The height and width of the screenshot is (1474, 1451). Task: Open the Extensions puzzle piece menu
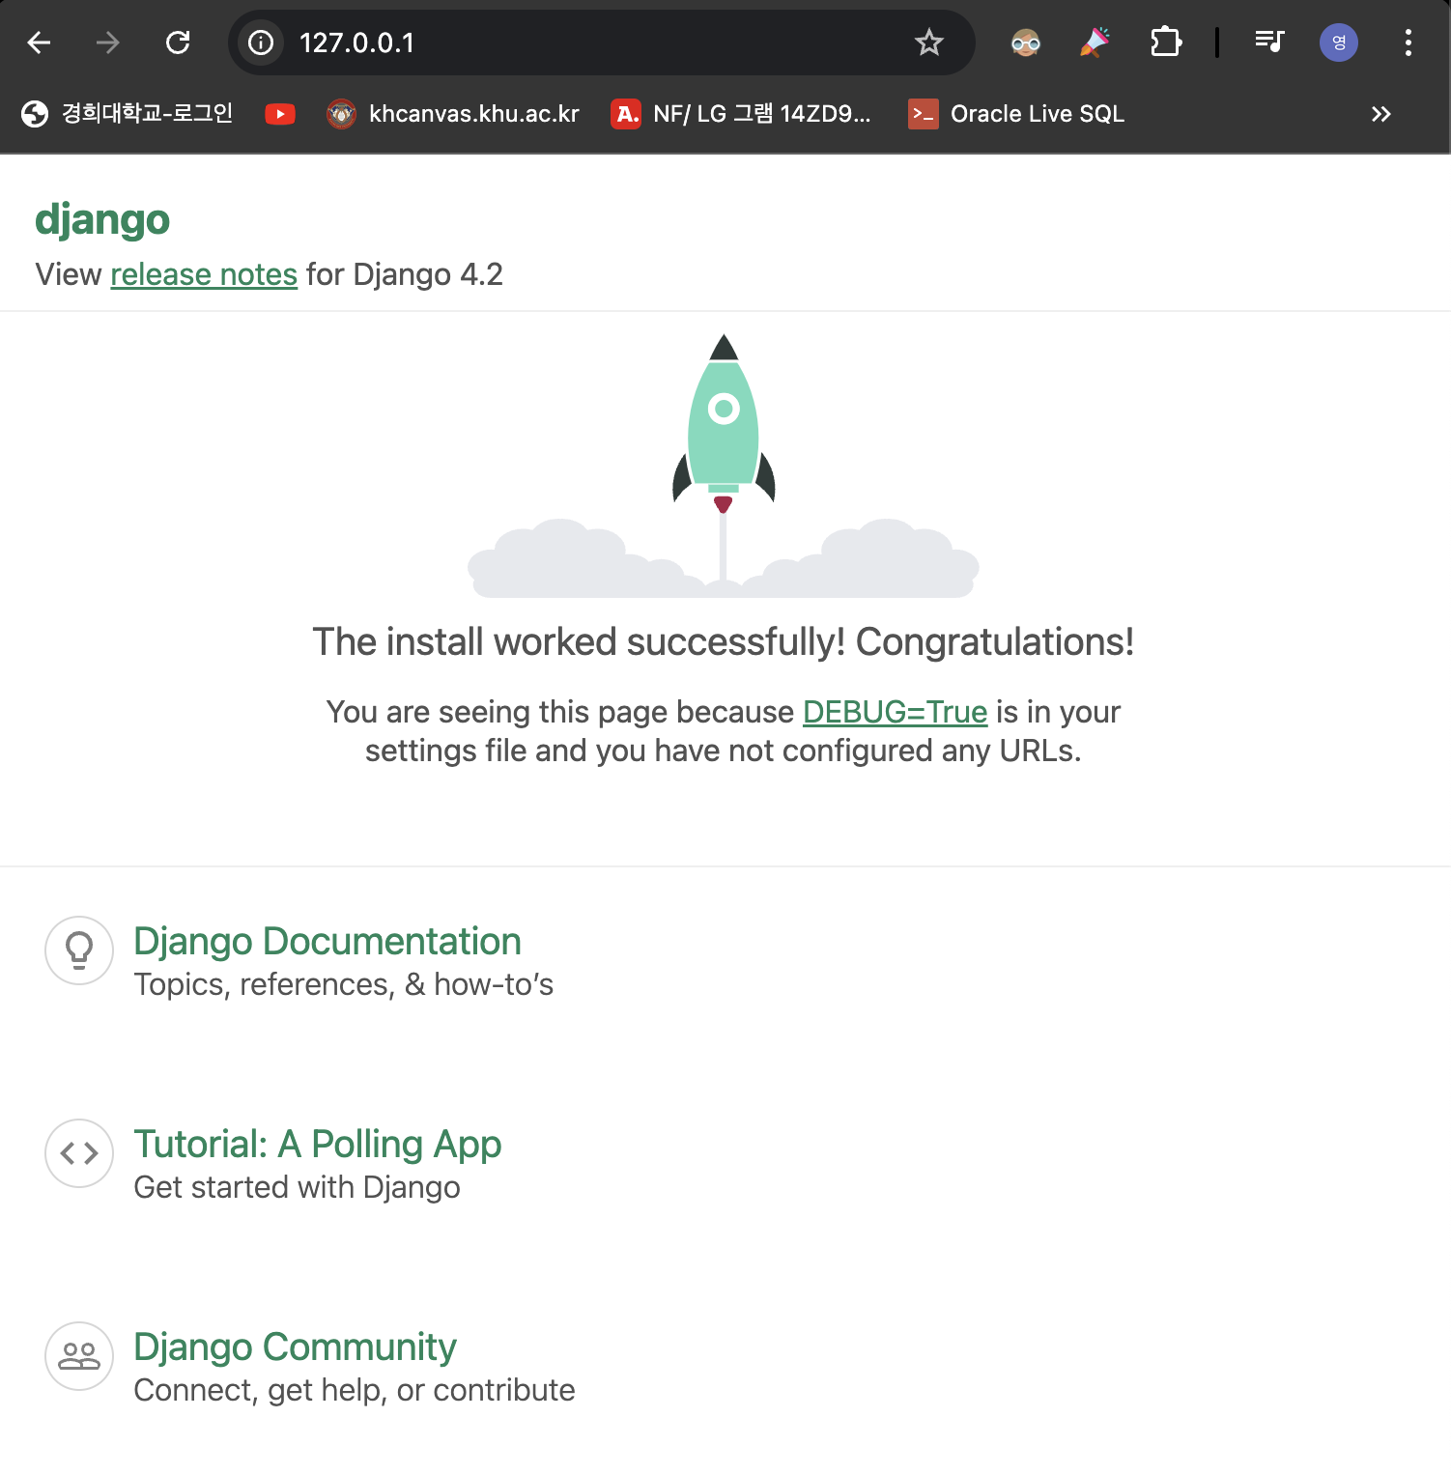click(x=1166, y=43)
